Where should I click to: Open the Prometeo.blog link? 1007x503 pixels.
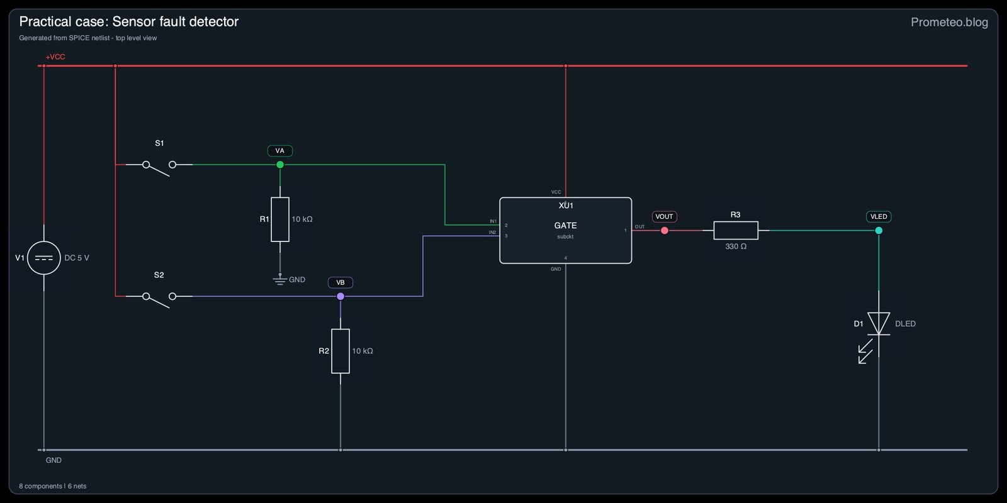pos(949,22)
